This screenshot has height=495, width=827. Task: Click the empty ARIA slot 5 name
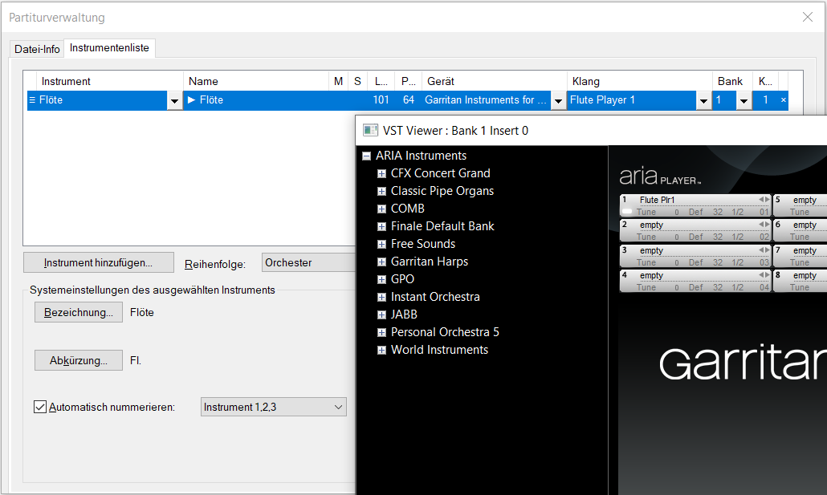click(805, 200)
